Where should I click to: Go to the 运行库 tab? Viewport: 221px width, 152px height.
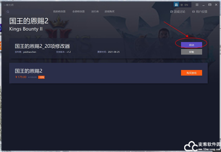pos(95,11)
